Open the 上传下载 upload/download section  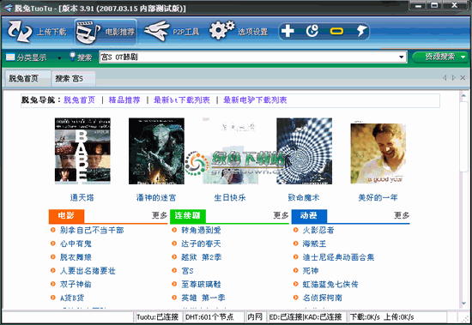coord(36,31)
